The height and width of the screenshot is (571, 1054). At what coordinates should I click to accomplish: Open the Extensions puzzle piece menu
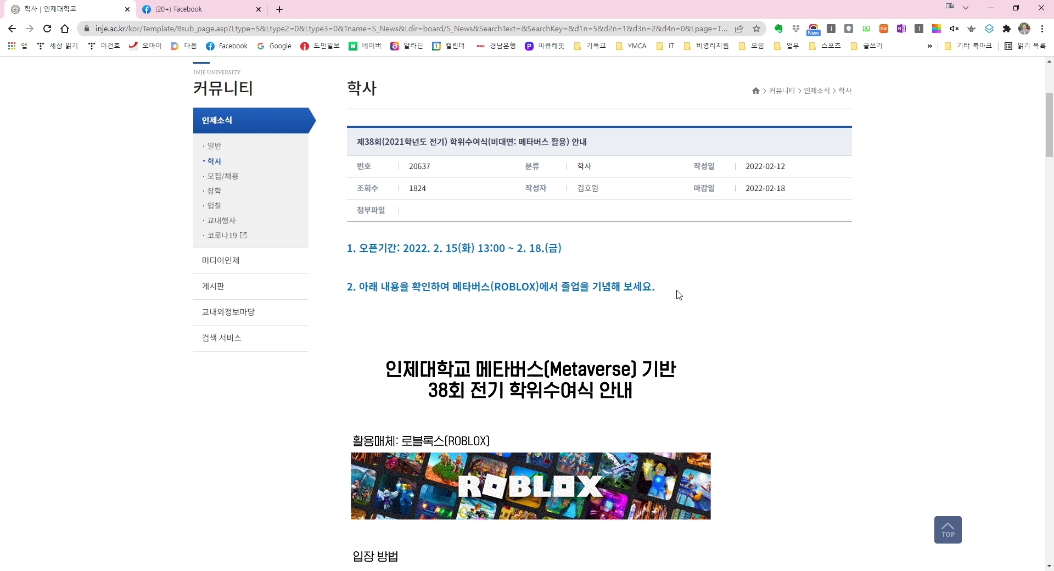(x=1006, y=29)
